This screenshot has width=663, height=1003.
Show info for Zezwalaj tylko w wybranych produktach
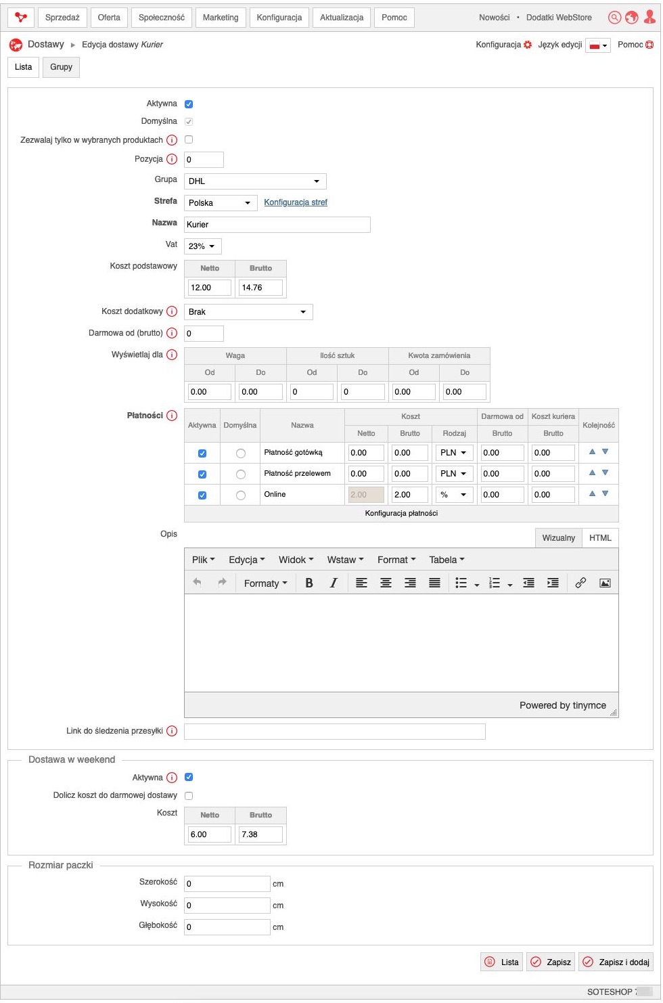click(172, 140)
